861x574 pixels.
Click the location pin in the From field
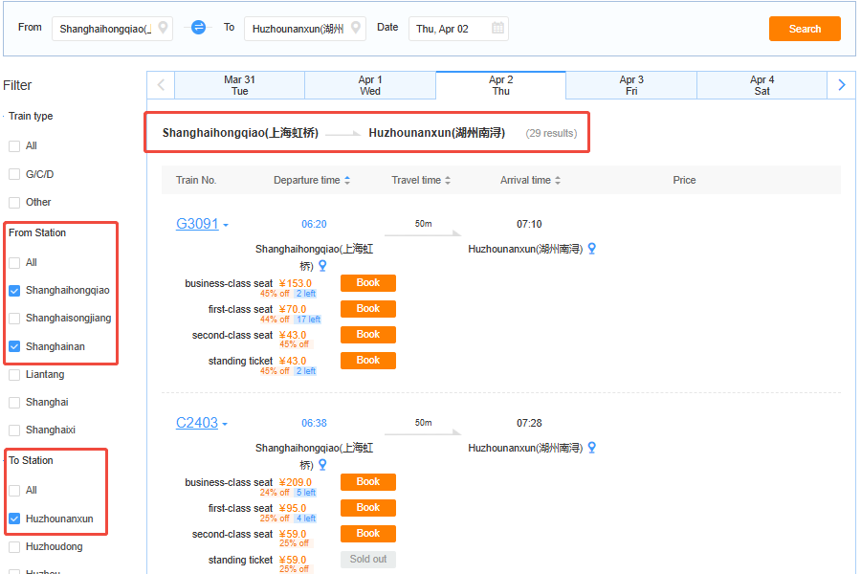click(x=163, y=28)
